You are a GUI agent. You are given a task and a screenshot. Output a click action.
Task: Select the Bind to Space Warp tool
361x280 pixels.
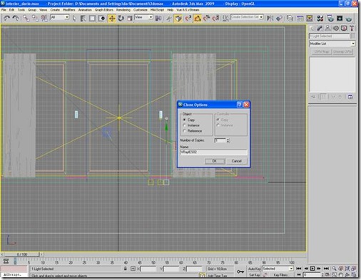44,19
